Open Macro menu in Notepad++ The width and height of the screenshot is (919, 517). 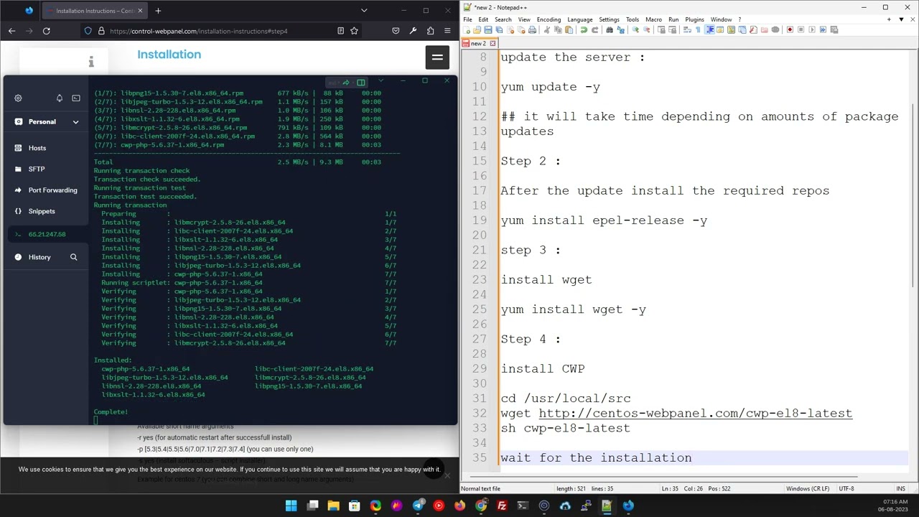point(653,19)
